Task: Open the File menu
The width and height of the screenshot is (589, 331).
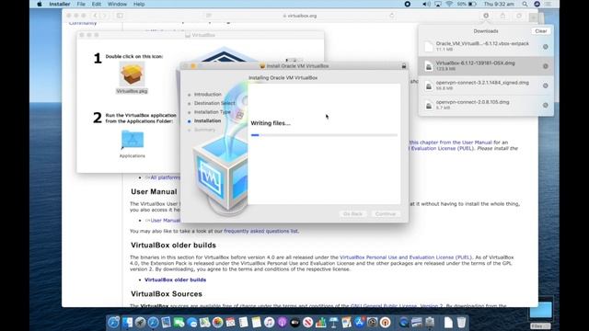Action: pos(81,4)
